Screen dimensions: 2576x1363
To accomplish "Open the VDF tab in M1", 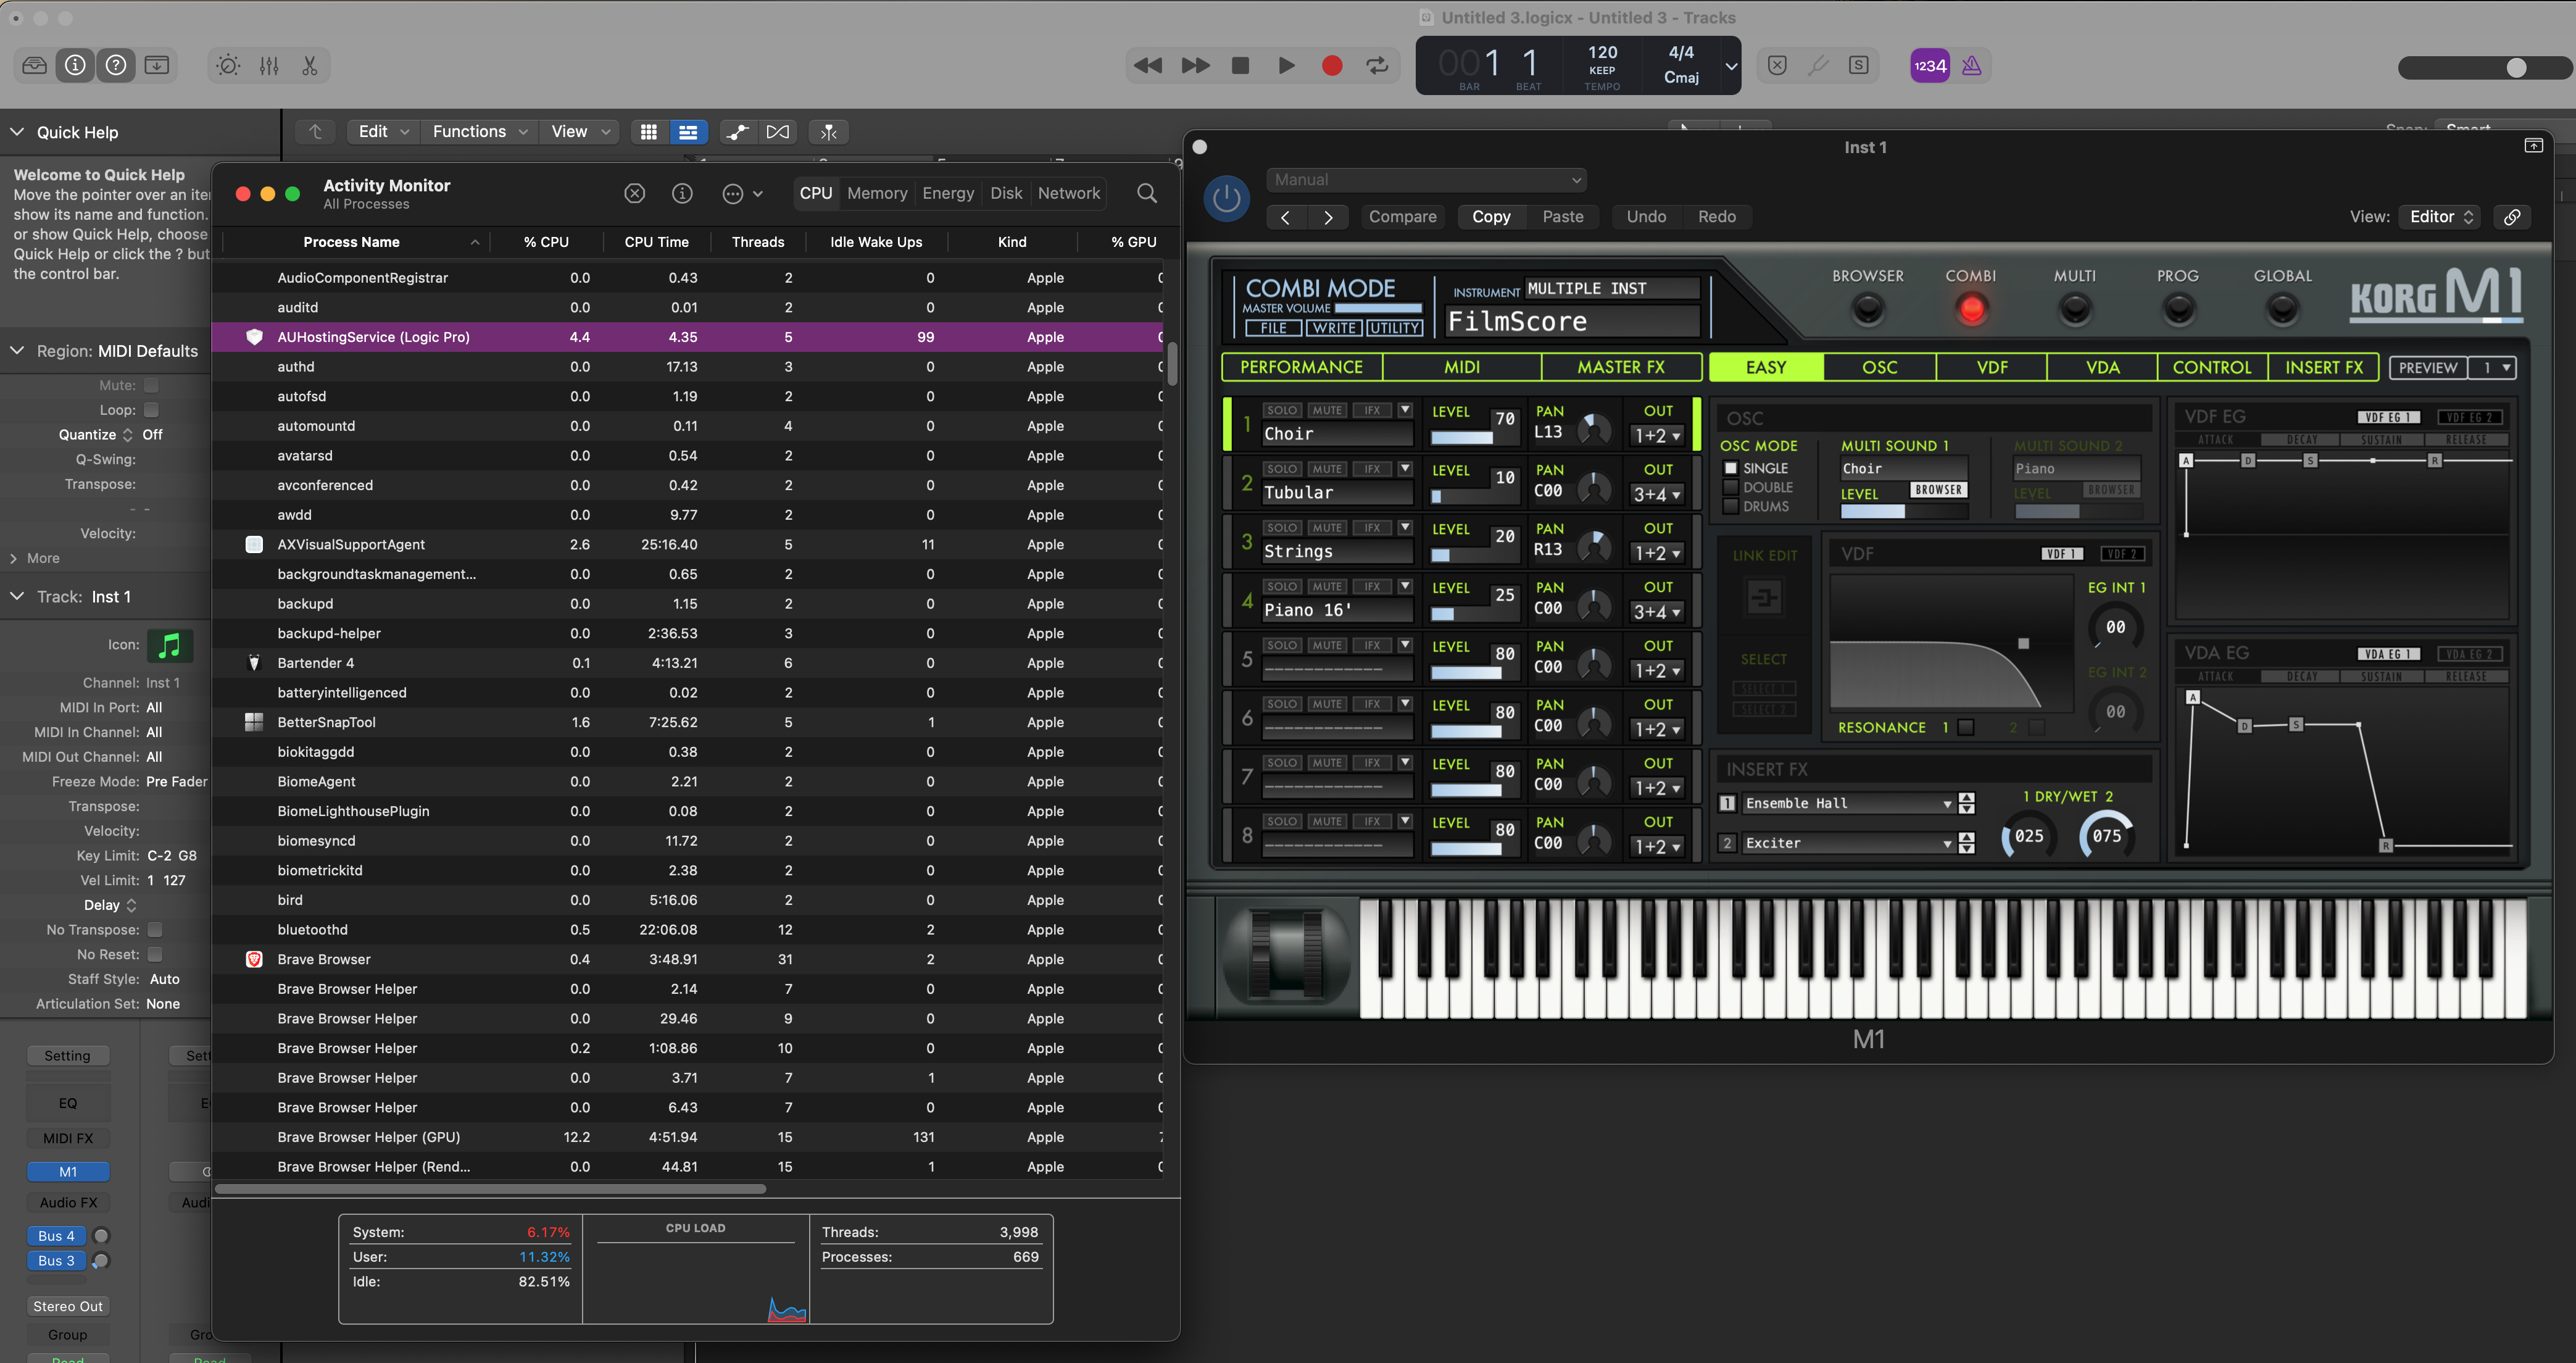I will (1991, 368).
